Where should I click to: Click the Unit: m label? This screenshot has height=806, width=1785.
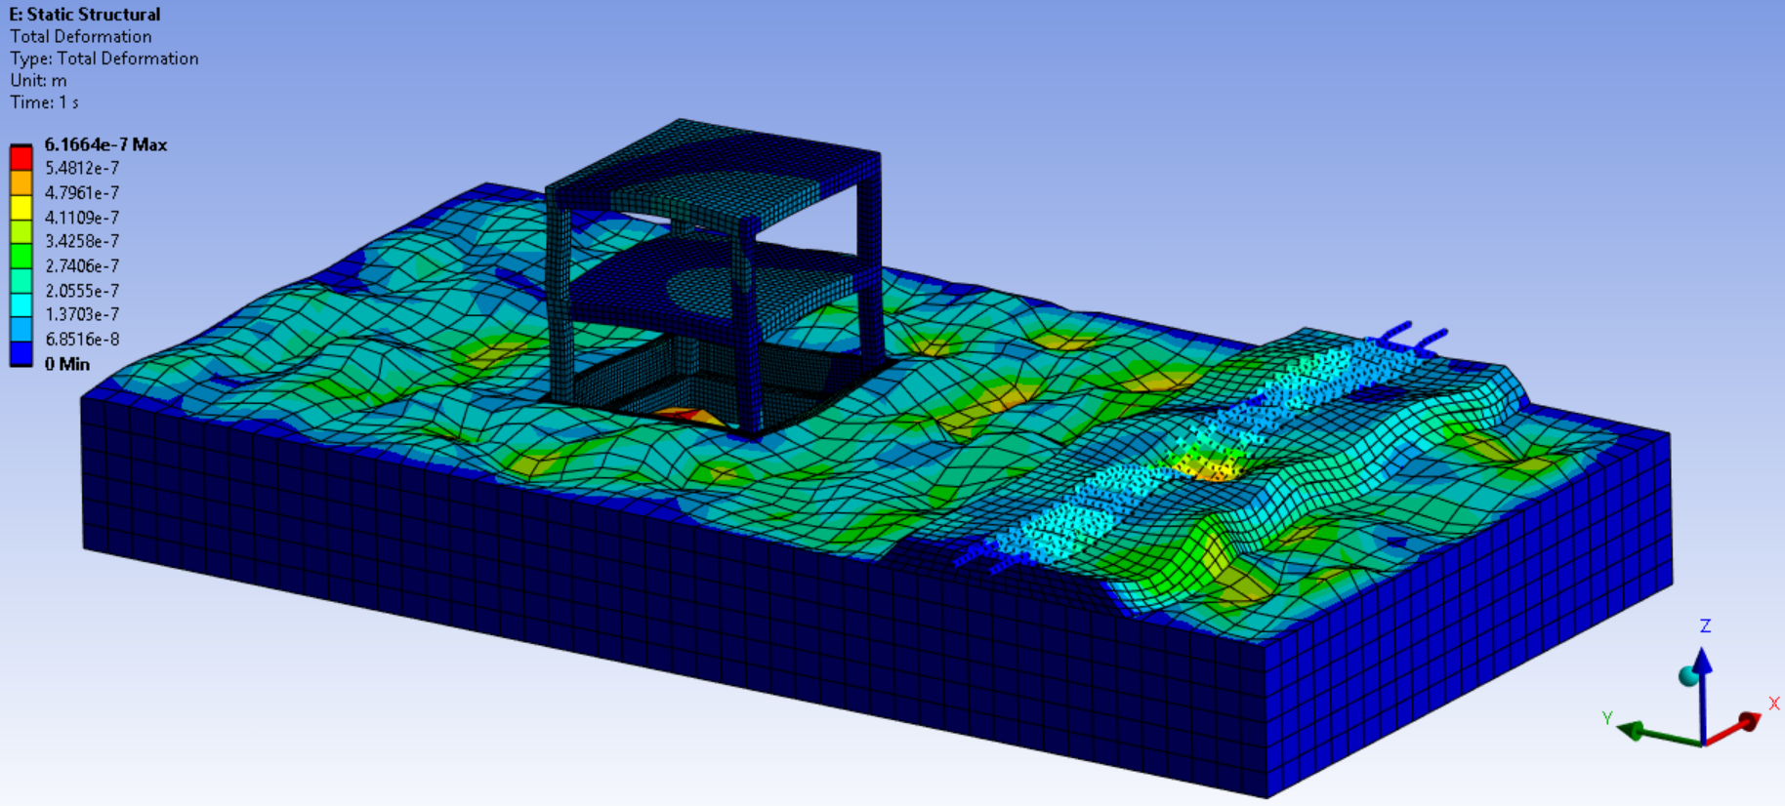[x=38, y=80]
